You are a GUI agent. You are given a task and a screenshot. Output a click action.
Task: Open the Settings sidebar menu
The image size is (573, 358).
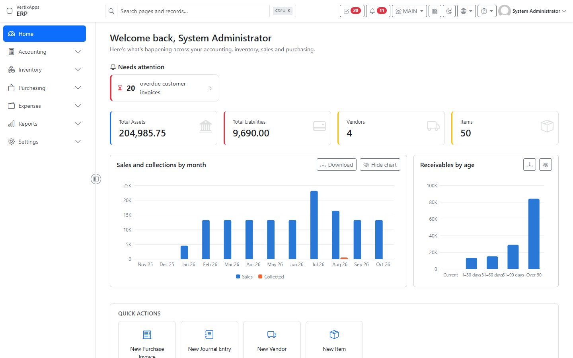(45, 142)
